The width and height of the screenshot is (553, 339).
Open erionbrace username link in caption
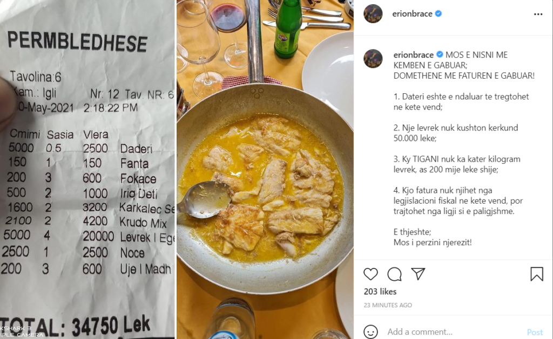413,54
